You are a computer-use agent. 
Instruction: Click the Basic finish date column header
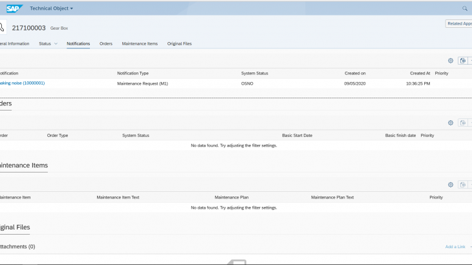tap(400, 135)
